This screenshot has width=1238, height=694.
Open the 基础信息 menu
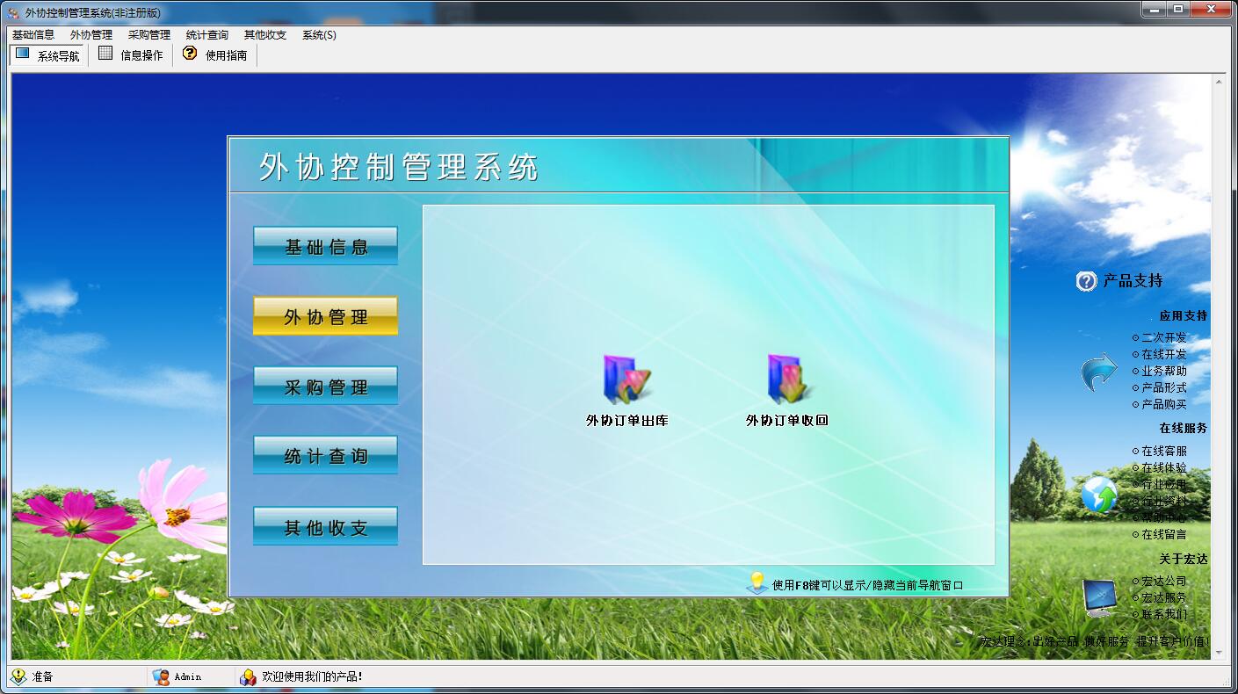33,35
